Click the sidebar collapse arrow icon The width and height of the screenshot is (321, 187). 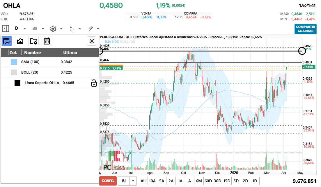5,28
